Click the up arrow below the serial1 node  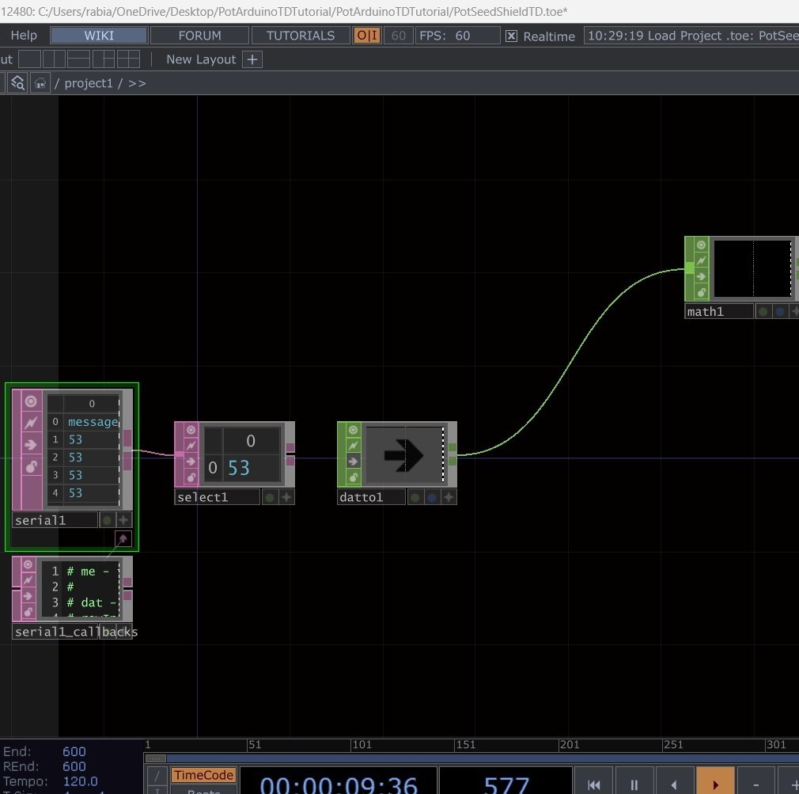123,539
